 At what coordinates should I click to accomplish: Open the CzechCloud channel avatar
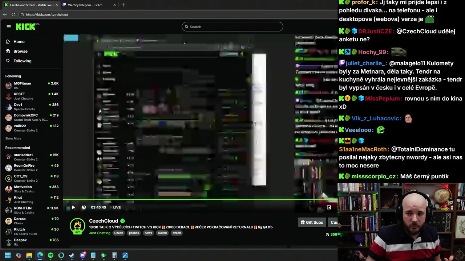point(77,226)
